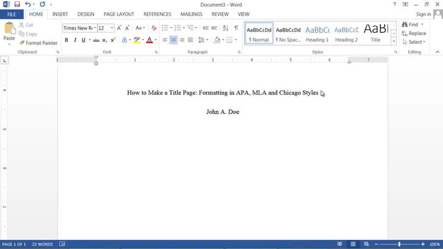The width and height of the screenshot is (443, 249).
Task: Open line and paragraph spacing dropdown
Action: point(203,40)
